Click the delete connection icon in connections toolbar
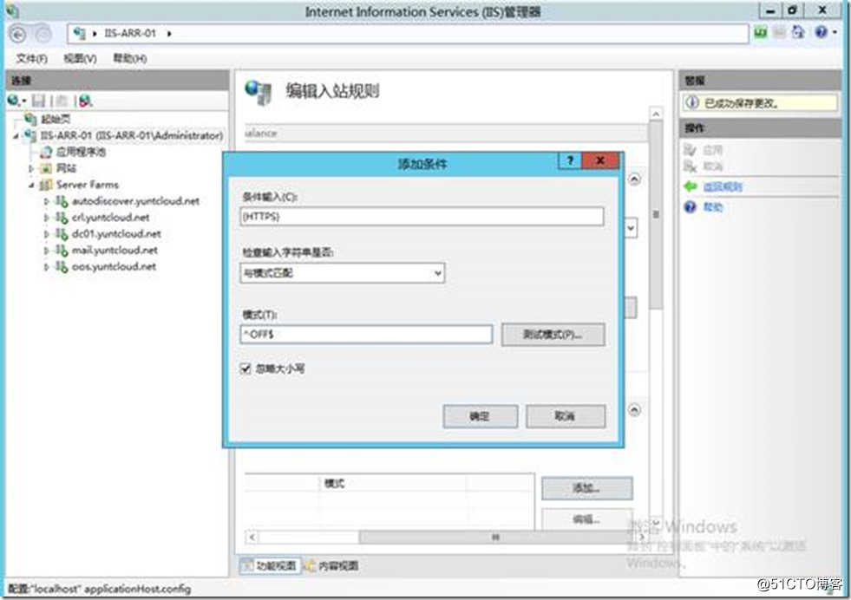Image resolution: width=851 pixels, height=600 pixels. click(x=85, y=101)
